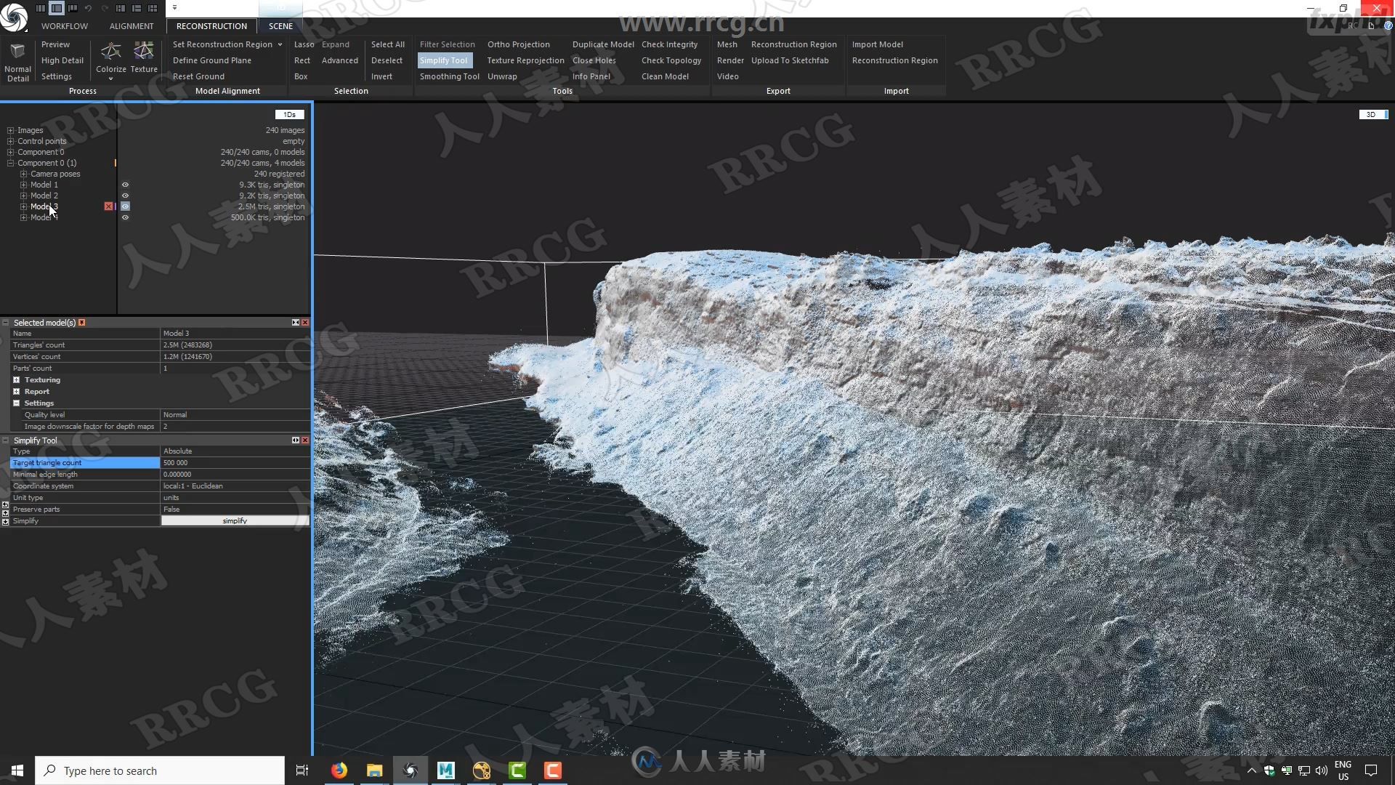
Task: Click the import settings icon left of Simplify
Action: [x=5, y=521]
